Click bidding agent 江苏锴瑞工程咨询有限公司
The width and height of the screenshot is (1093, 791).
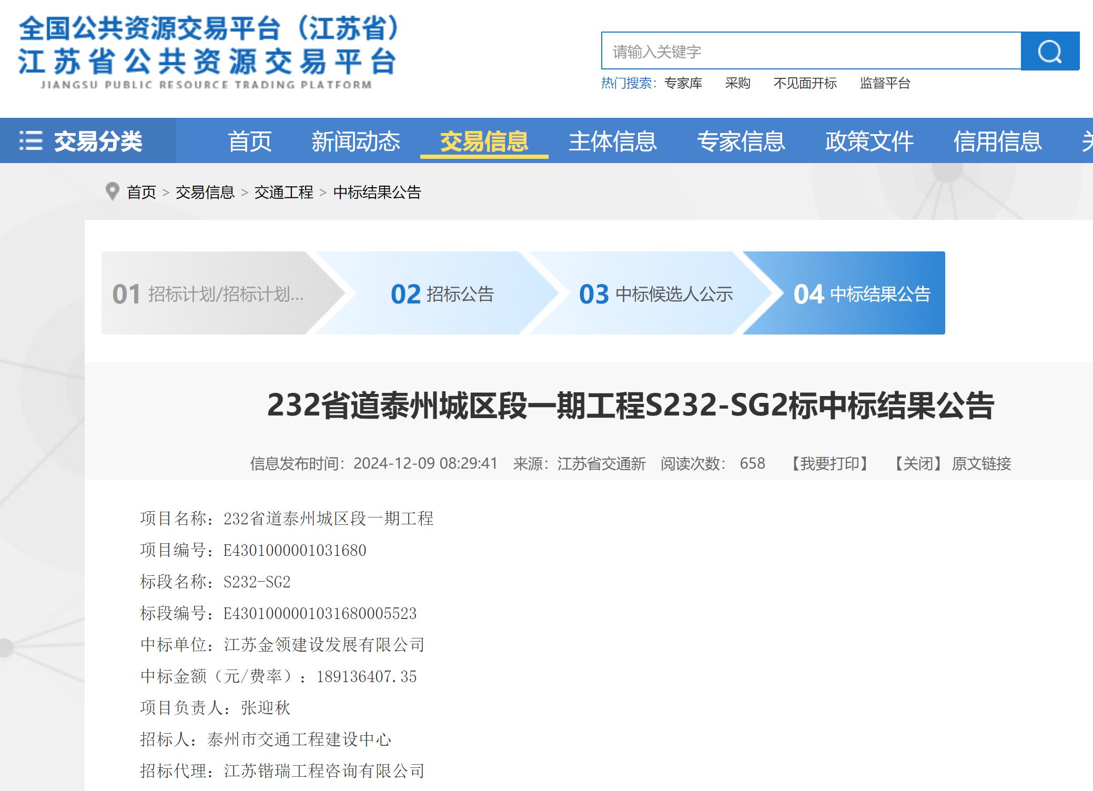[324, 771]
